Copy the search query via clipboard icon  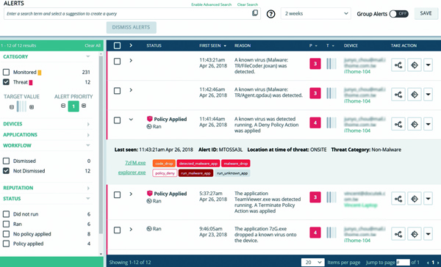(x=255, y=13)
